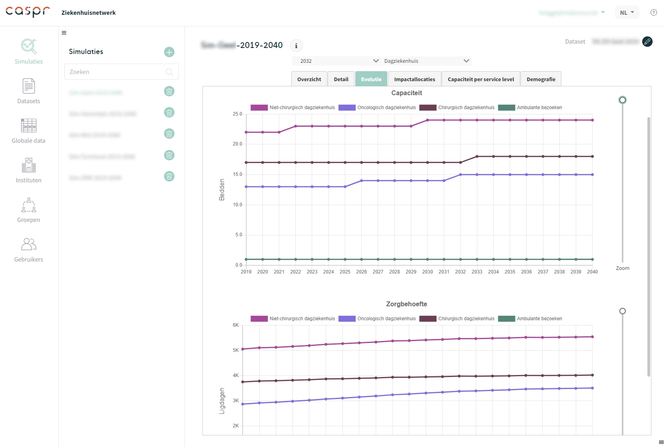Click the dataset edit pencil icon

pyautogui.click(x=647, y=42)
